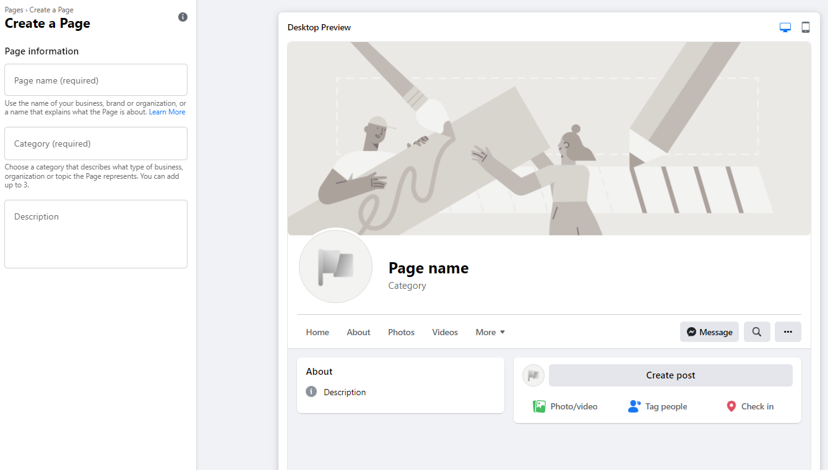Click the info icon beside Create a Page
This screenshot has width=828, height=470.
point(183,17)
